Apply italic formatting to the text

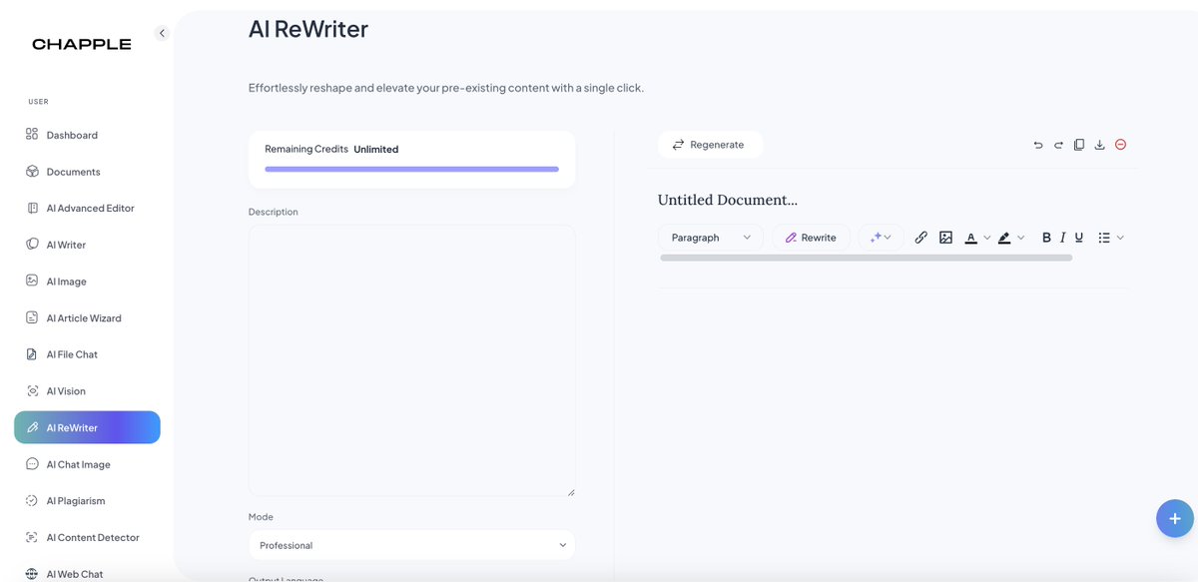point(1062,237)
